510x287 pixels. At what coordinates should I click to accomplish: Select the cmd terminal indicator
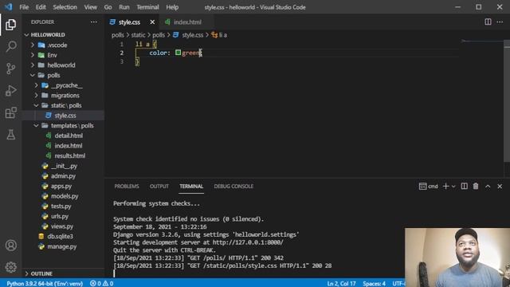coord(429,186)
